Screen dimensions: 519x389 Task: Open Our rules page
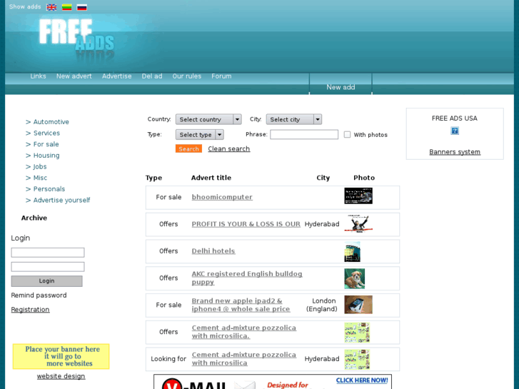[x=186, y=76]
